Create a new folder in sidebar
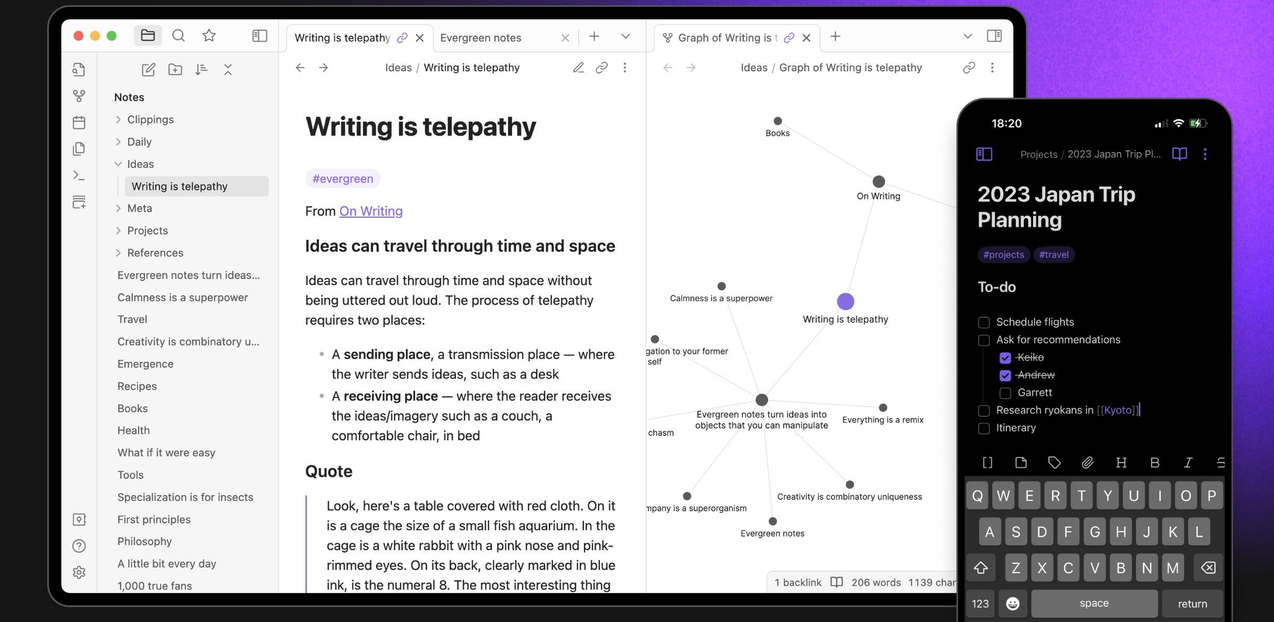 [x=175, y=70]
